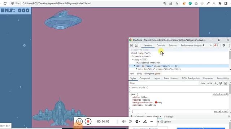The height and width of the screenshot is (129, 231).
Task: Edit the position: relative value
Action: pyautogui.click(x=150, y=105)
